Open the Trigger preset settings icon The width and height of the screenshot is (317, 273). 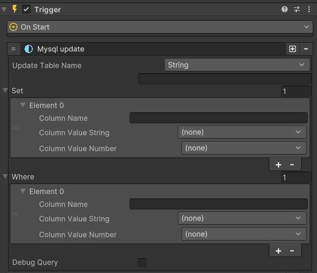297,9
